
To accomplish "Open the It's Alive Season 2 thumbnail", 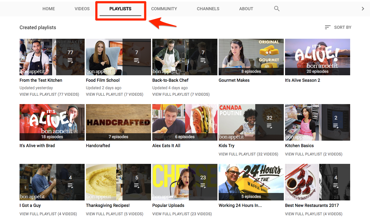I will (318, 57).
